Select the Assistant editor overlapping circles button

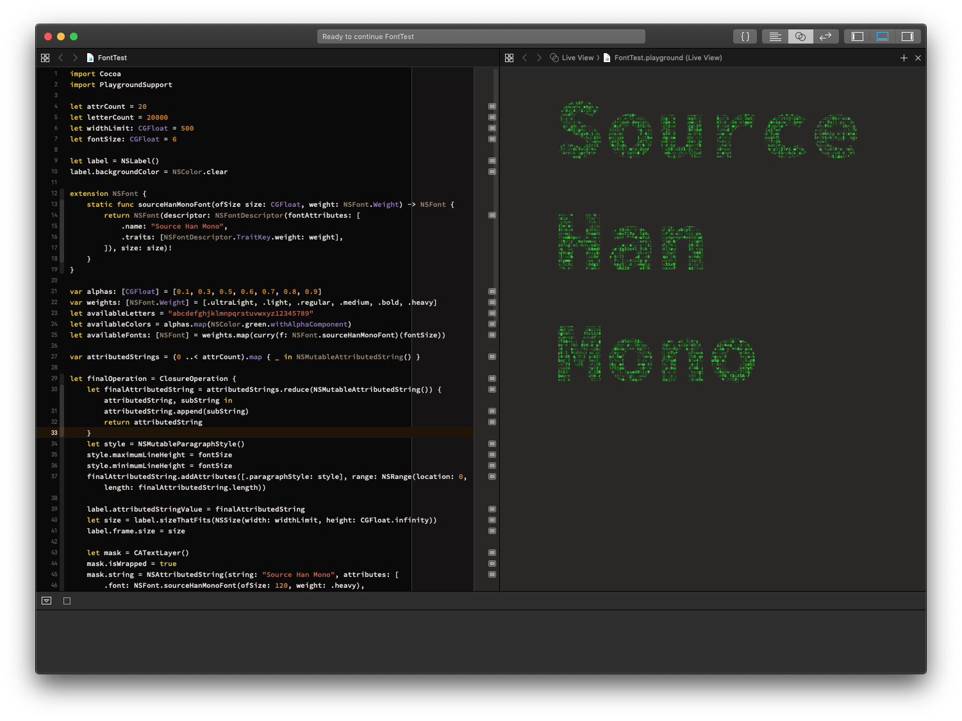pyautogui.click(x=800, y=36)
